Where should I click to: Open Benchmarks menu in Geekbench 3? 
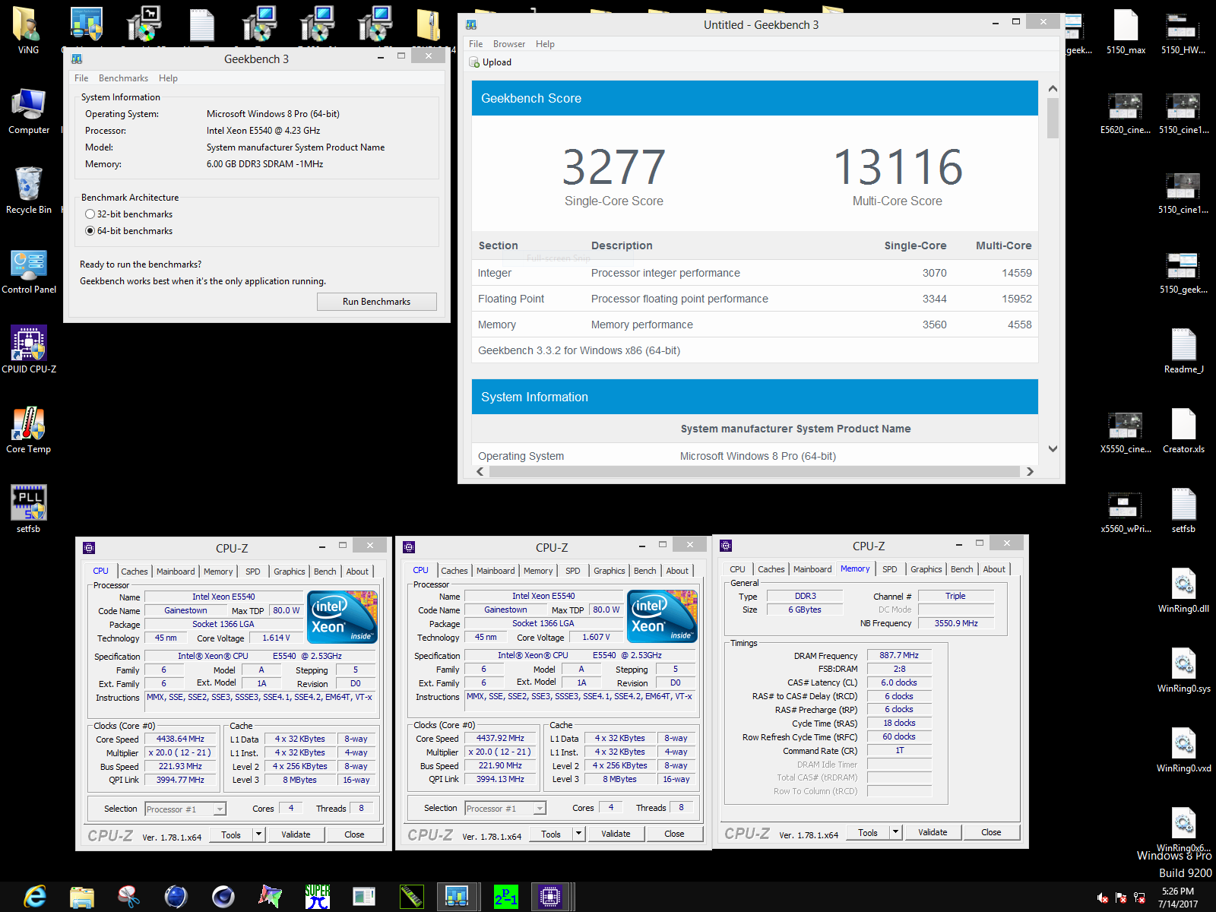point(123,78)
